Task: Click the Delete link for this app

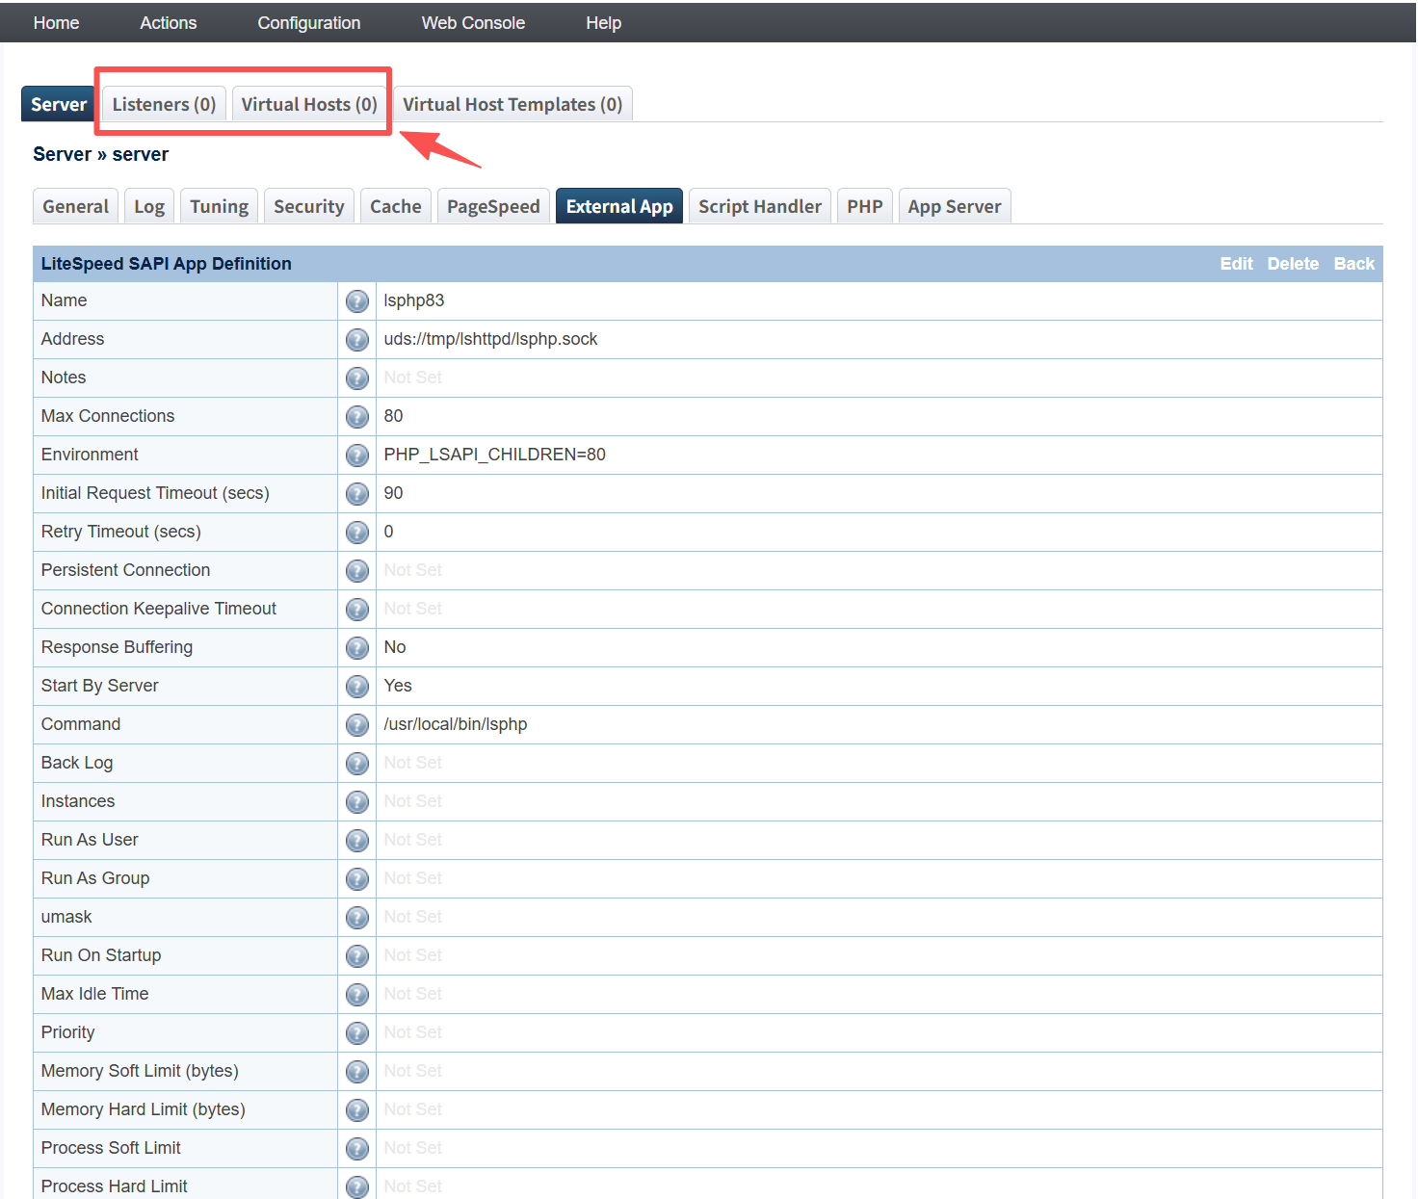Action: click(x=1293, y=264)
